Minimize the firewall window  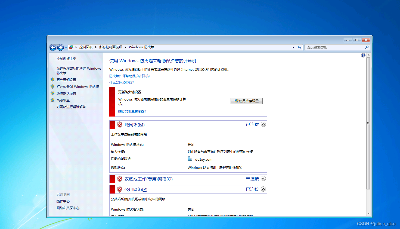(x=348, y=40)
